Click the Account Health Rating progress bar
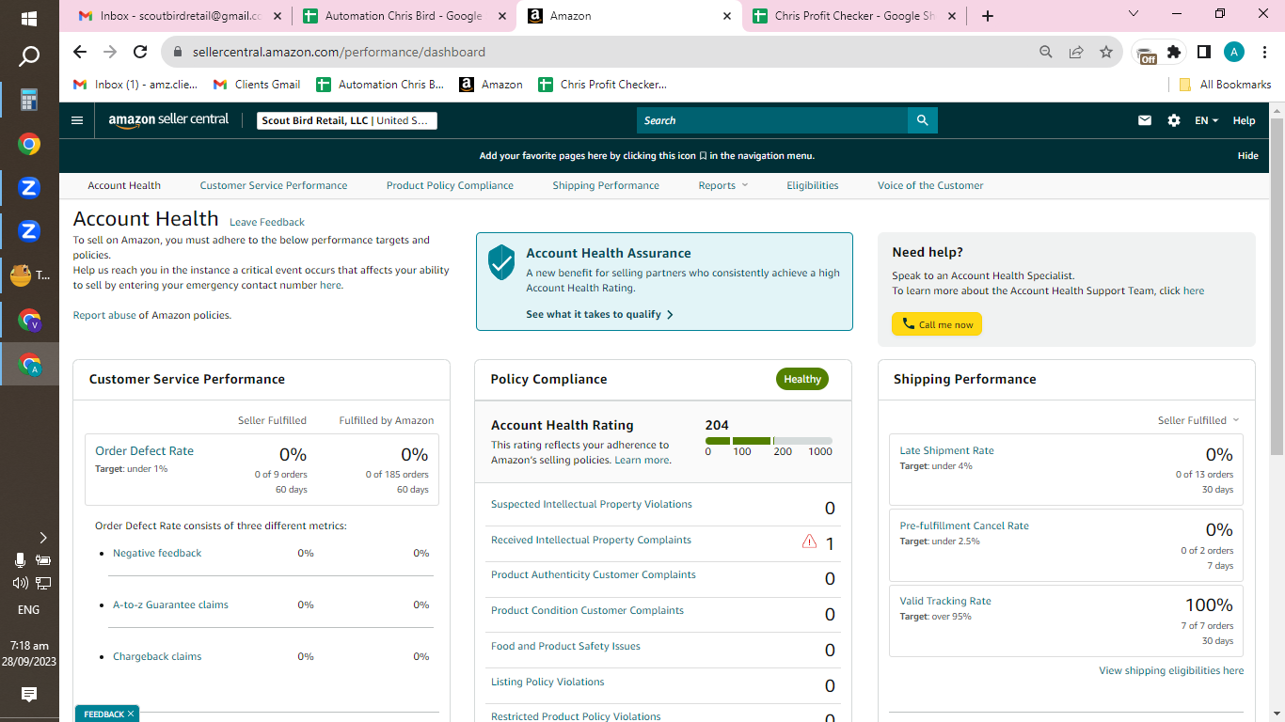 769,441
